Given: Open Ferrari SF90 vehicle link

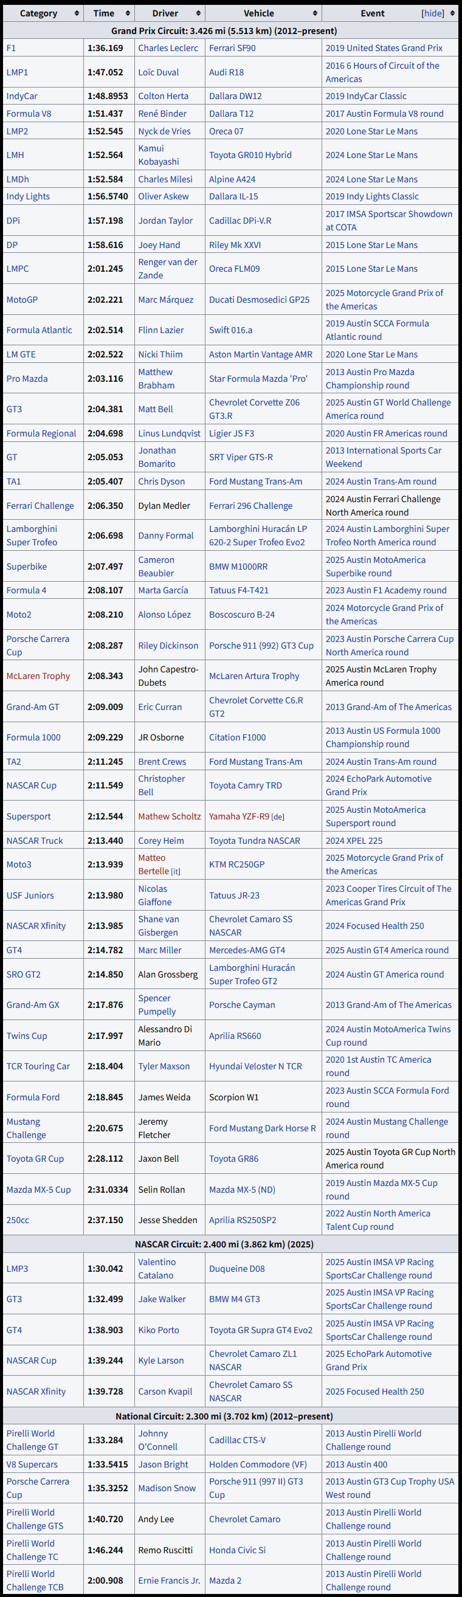Looking at the screenshot, I should (232, 48).
